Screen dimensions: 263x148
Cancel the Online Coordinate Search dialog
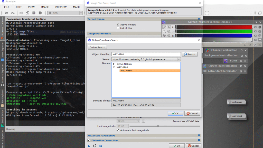pyautogui.click(x=192, y=113)
